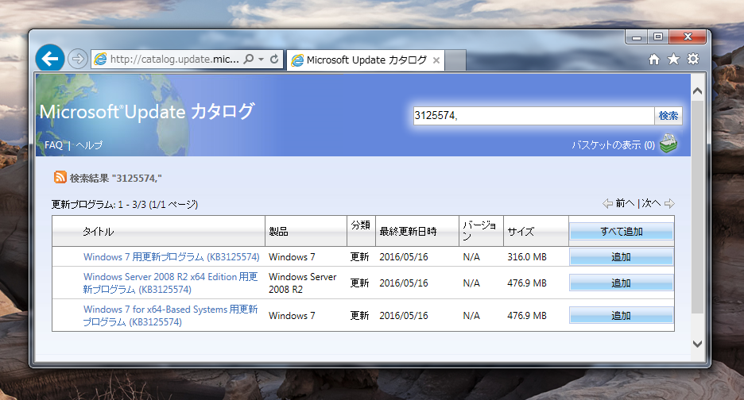Click the browser forward arrow button

tap(78, 60)
